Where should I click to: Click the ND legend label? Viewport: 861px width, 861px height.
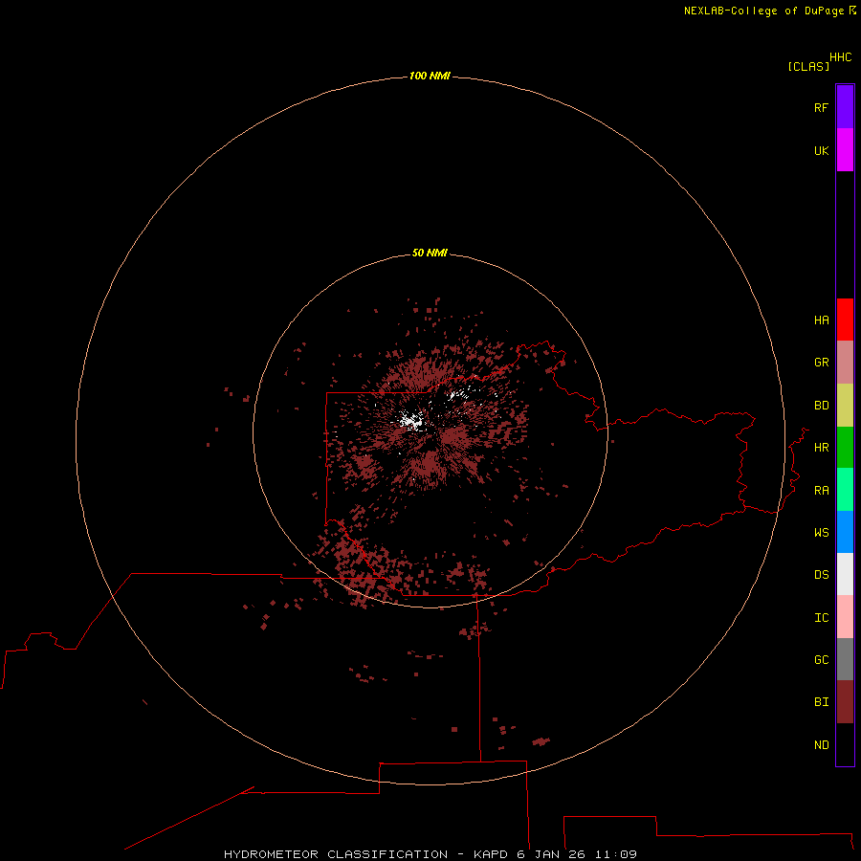pos(822,745)
